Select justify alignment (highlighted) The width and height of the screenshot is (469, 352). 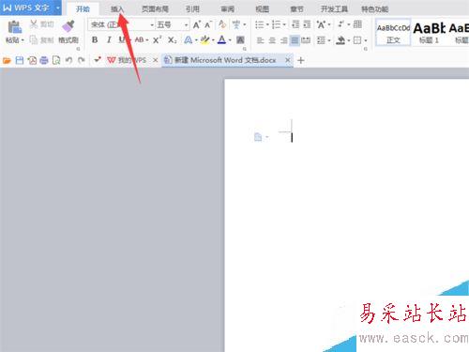point(295,40)
